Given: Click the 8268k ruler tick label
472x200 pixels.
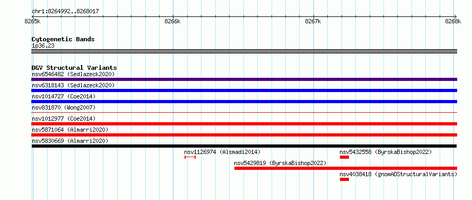Looking at the screenshot, I should point(453,21).
